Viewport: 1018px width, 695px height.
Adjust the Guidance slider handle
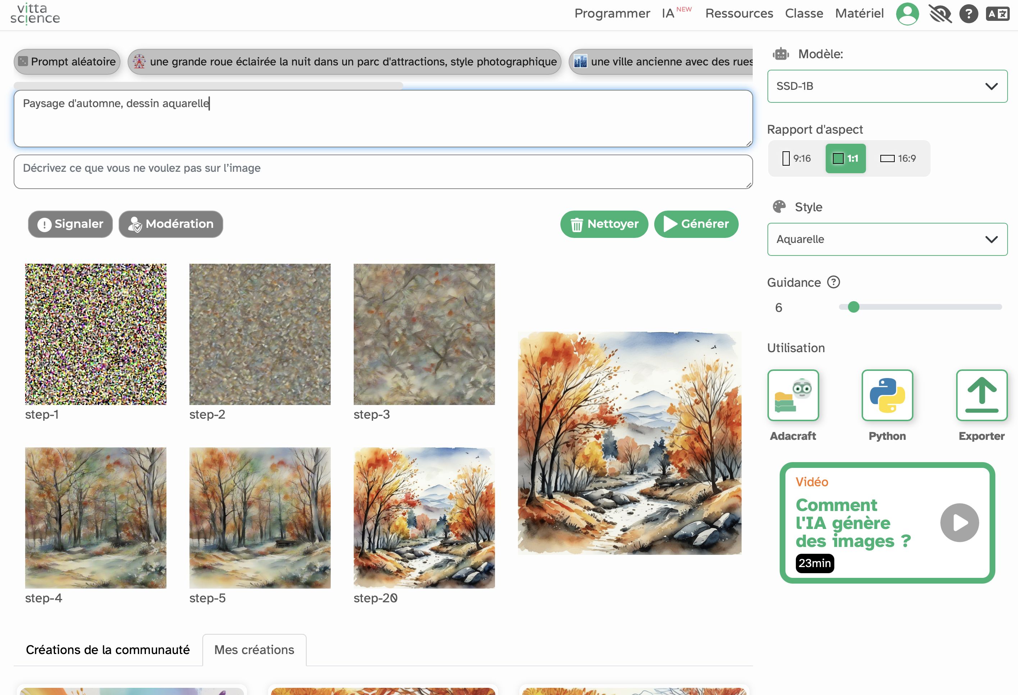[853, 307]
